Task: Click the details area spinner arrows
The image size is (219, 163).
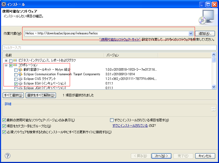Action: point(213,109)
